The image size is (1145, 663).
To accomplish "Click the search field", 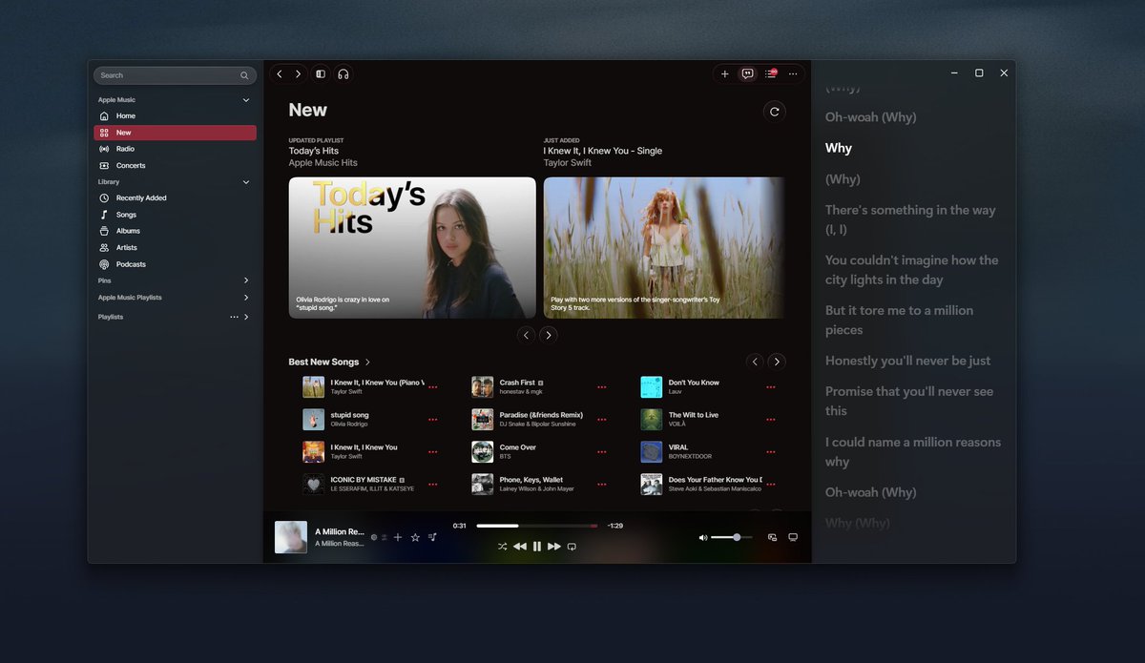I will 175,75.
